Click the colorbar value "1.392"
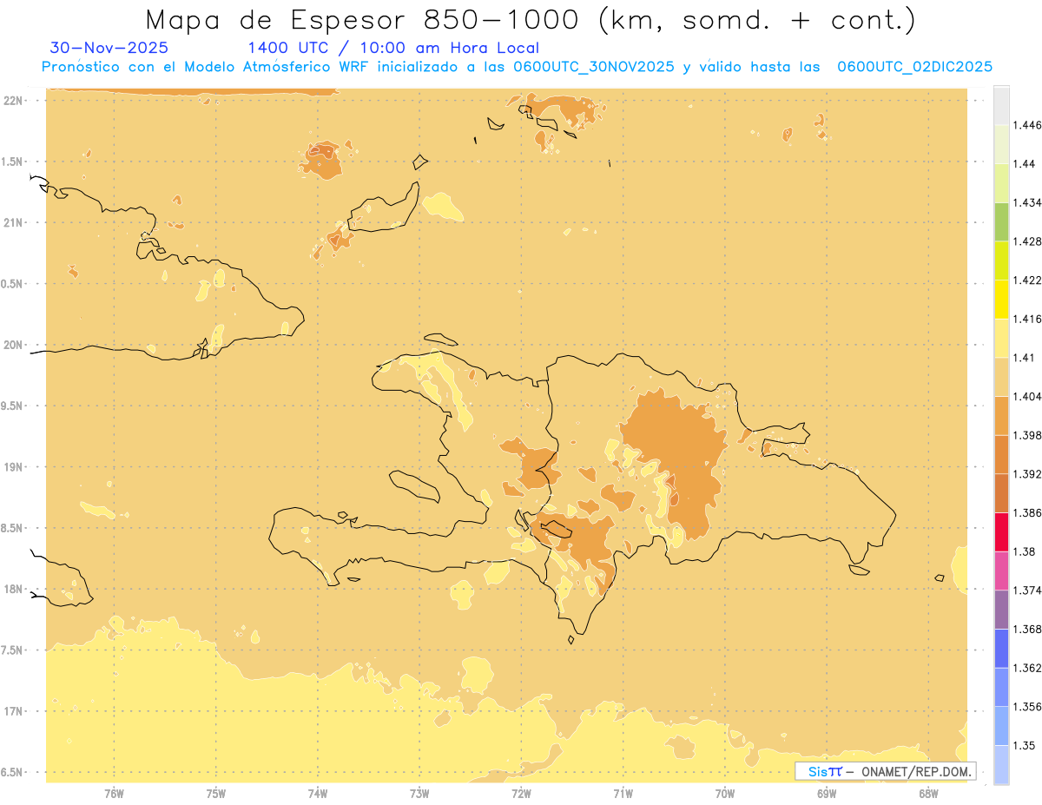Screen dimensions: 1042x805 pos(1027,474)
